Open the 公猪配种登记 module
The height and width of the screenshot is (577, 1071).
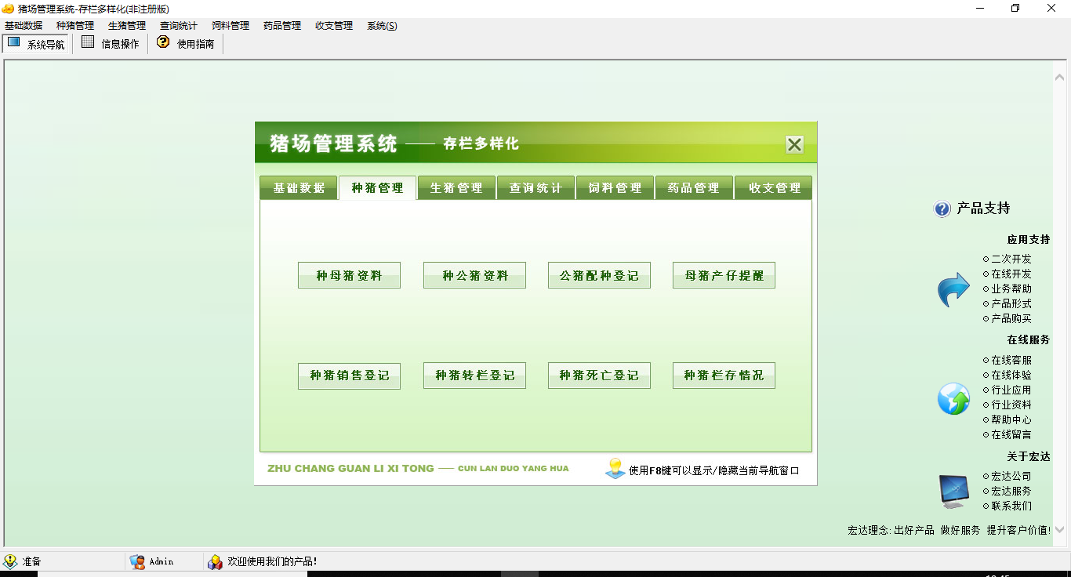pyautogui.click(x=599, y=275)
